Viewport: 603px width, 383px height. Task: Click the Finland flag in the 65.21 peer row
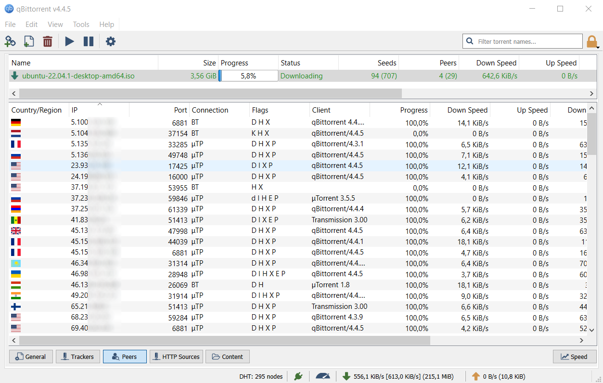16,306
